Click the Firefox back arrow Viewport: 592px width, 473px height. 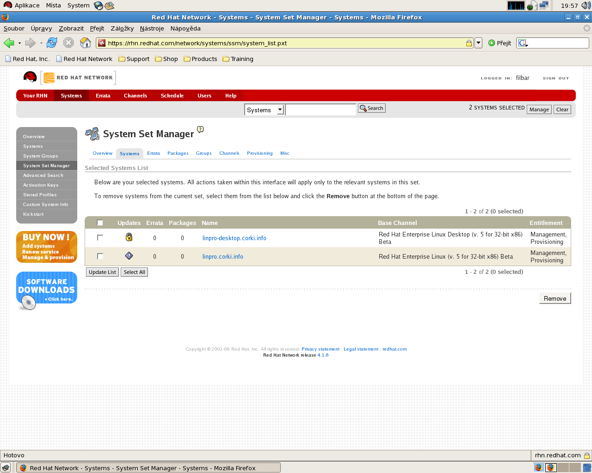(9, 43)
